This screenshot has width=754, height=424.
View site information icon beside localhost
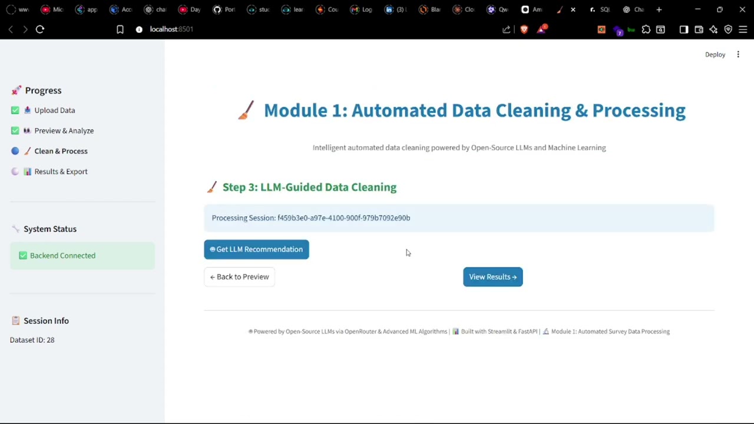[x=139, y=29]
